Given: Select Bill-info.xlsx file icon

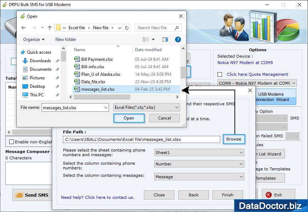Looking at the screenshot, I should point(77,67).
